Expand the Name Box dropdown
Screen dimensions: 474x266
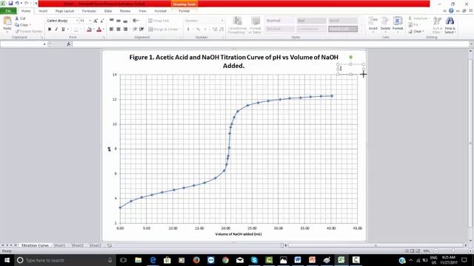pyautogui.click(x=44, y=44)
